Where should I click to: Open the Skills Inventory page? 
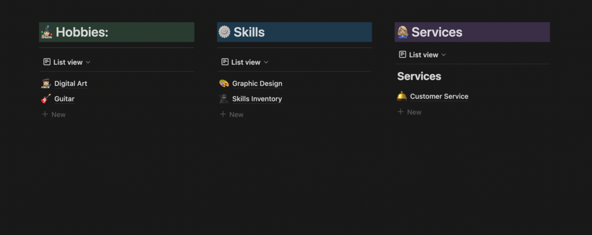(x=257, y=99)
